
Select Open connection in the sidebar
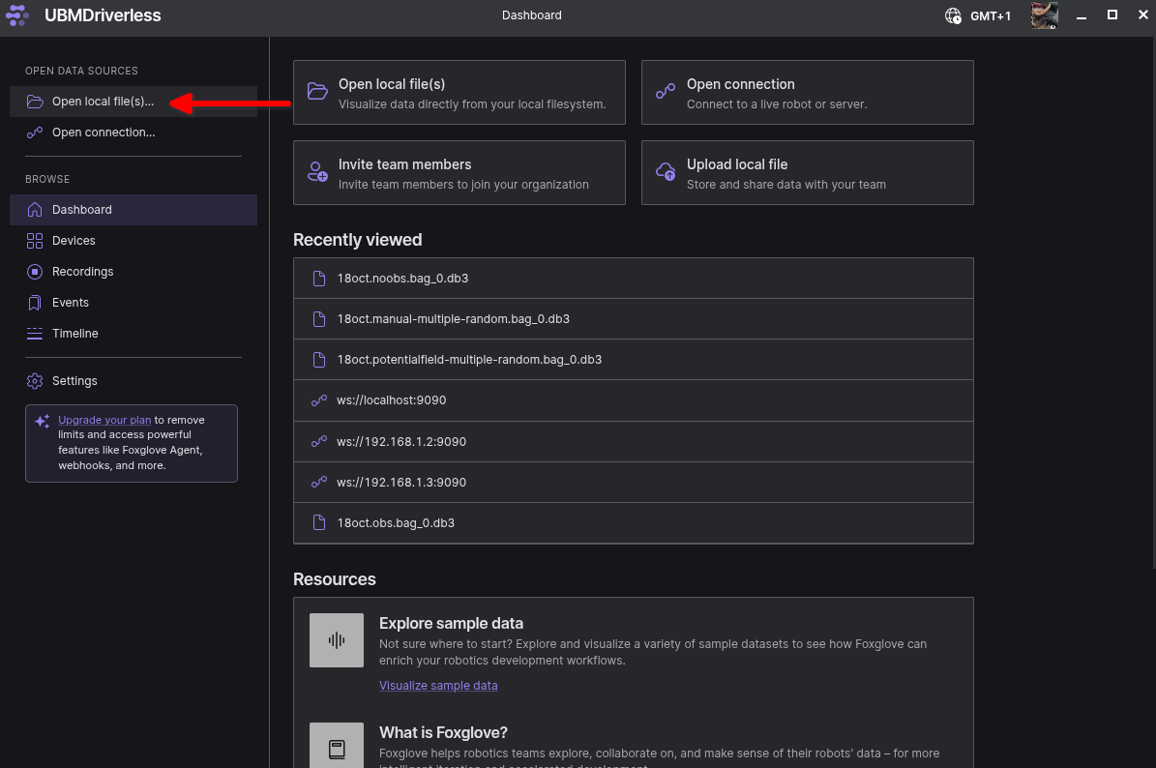coord(103,133)
